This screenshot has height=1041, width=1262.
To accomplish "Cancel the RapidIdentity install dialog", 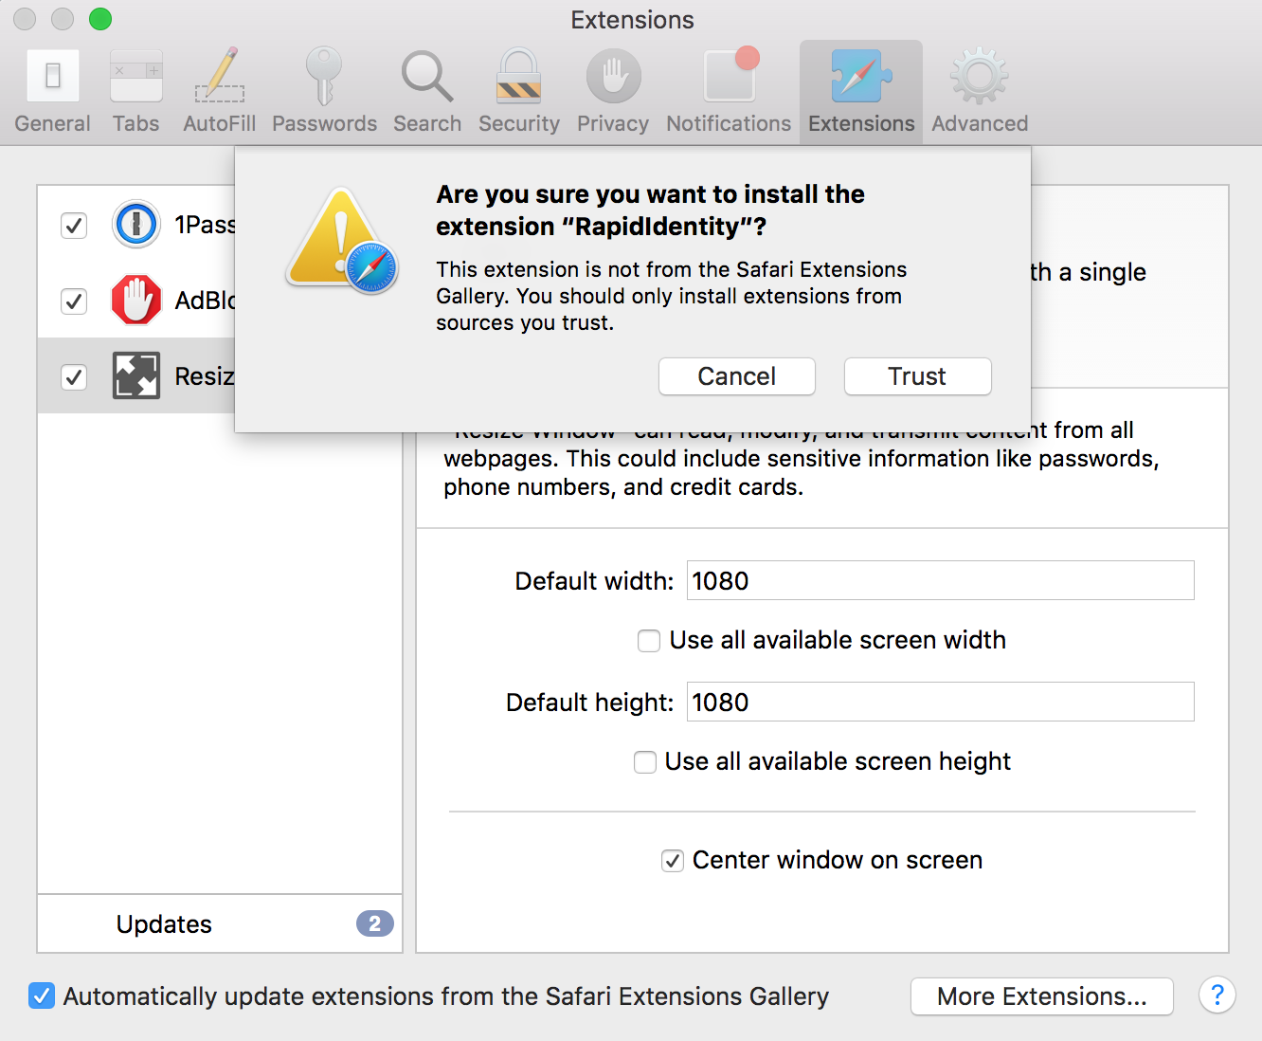I will (737, 376).
